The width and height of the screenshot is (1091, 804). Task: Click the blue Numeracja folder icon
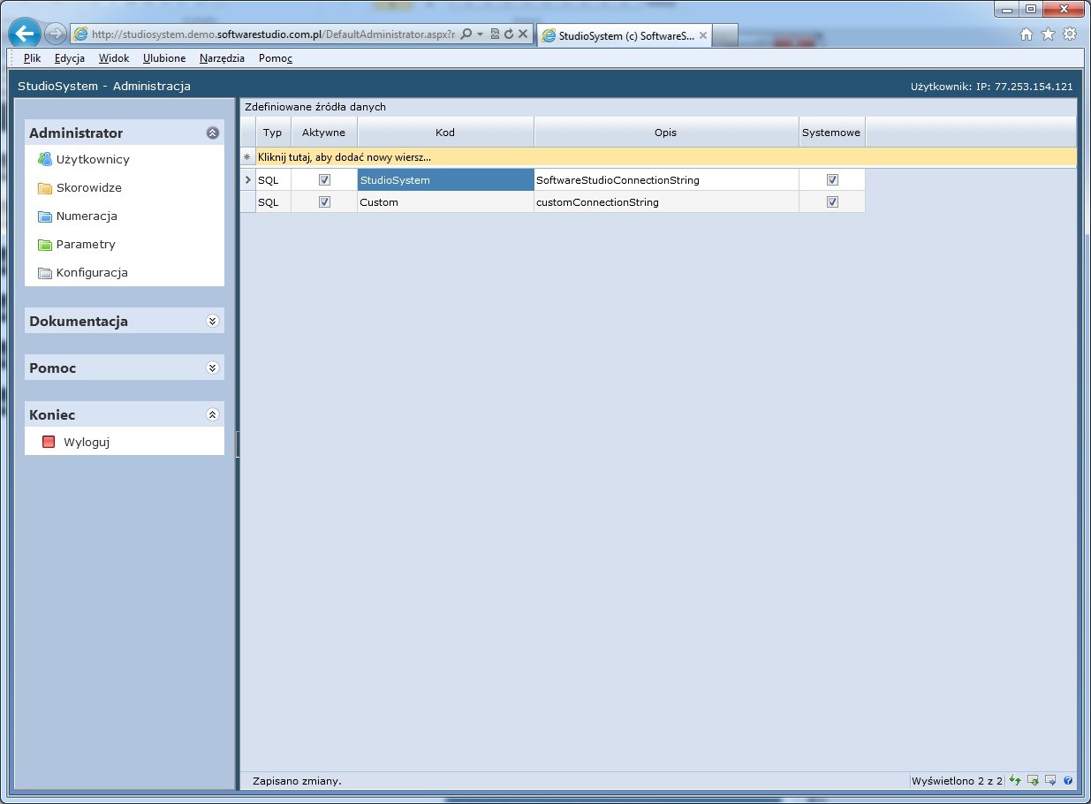(45, 216)
